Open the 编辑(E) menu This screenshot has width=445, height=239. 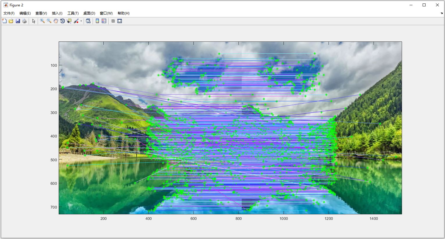(25, 13)
